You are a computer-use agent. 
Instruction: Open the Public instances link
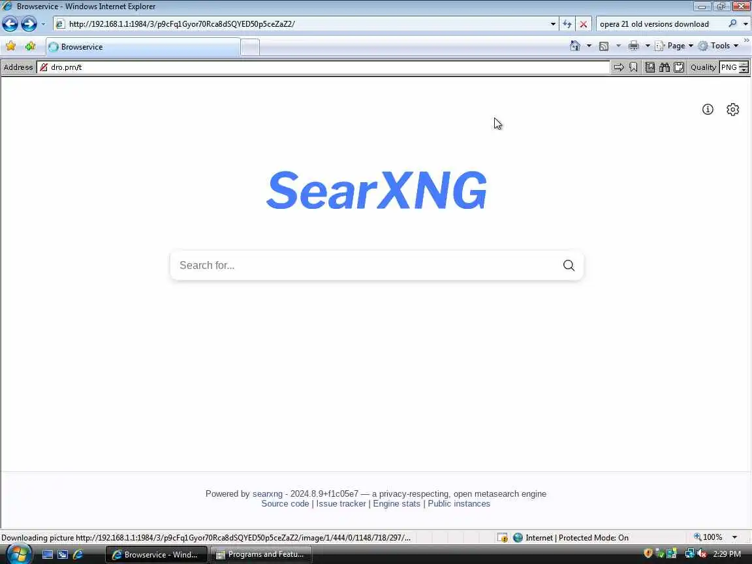[x=459, y=503]
